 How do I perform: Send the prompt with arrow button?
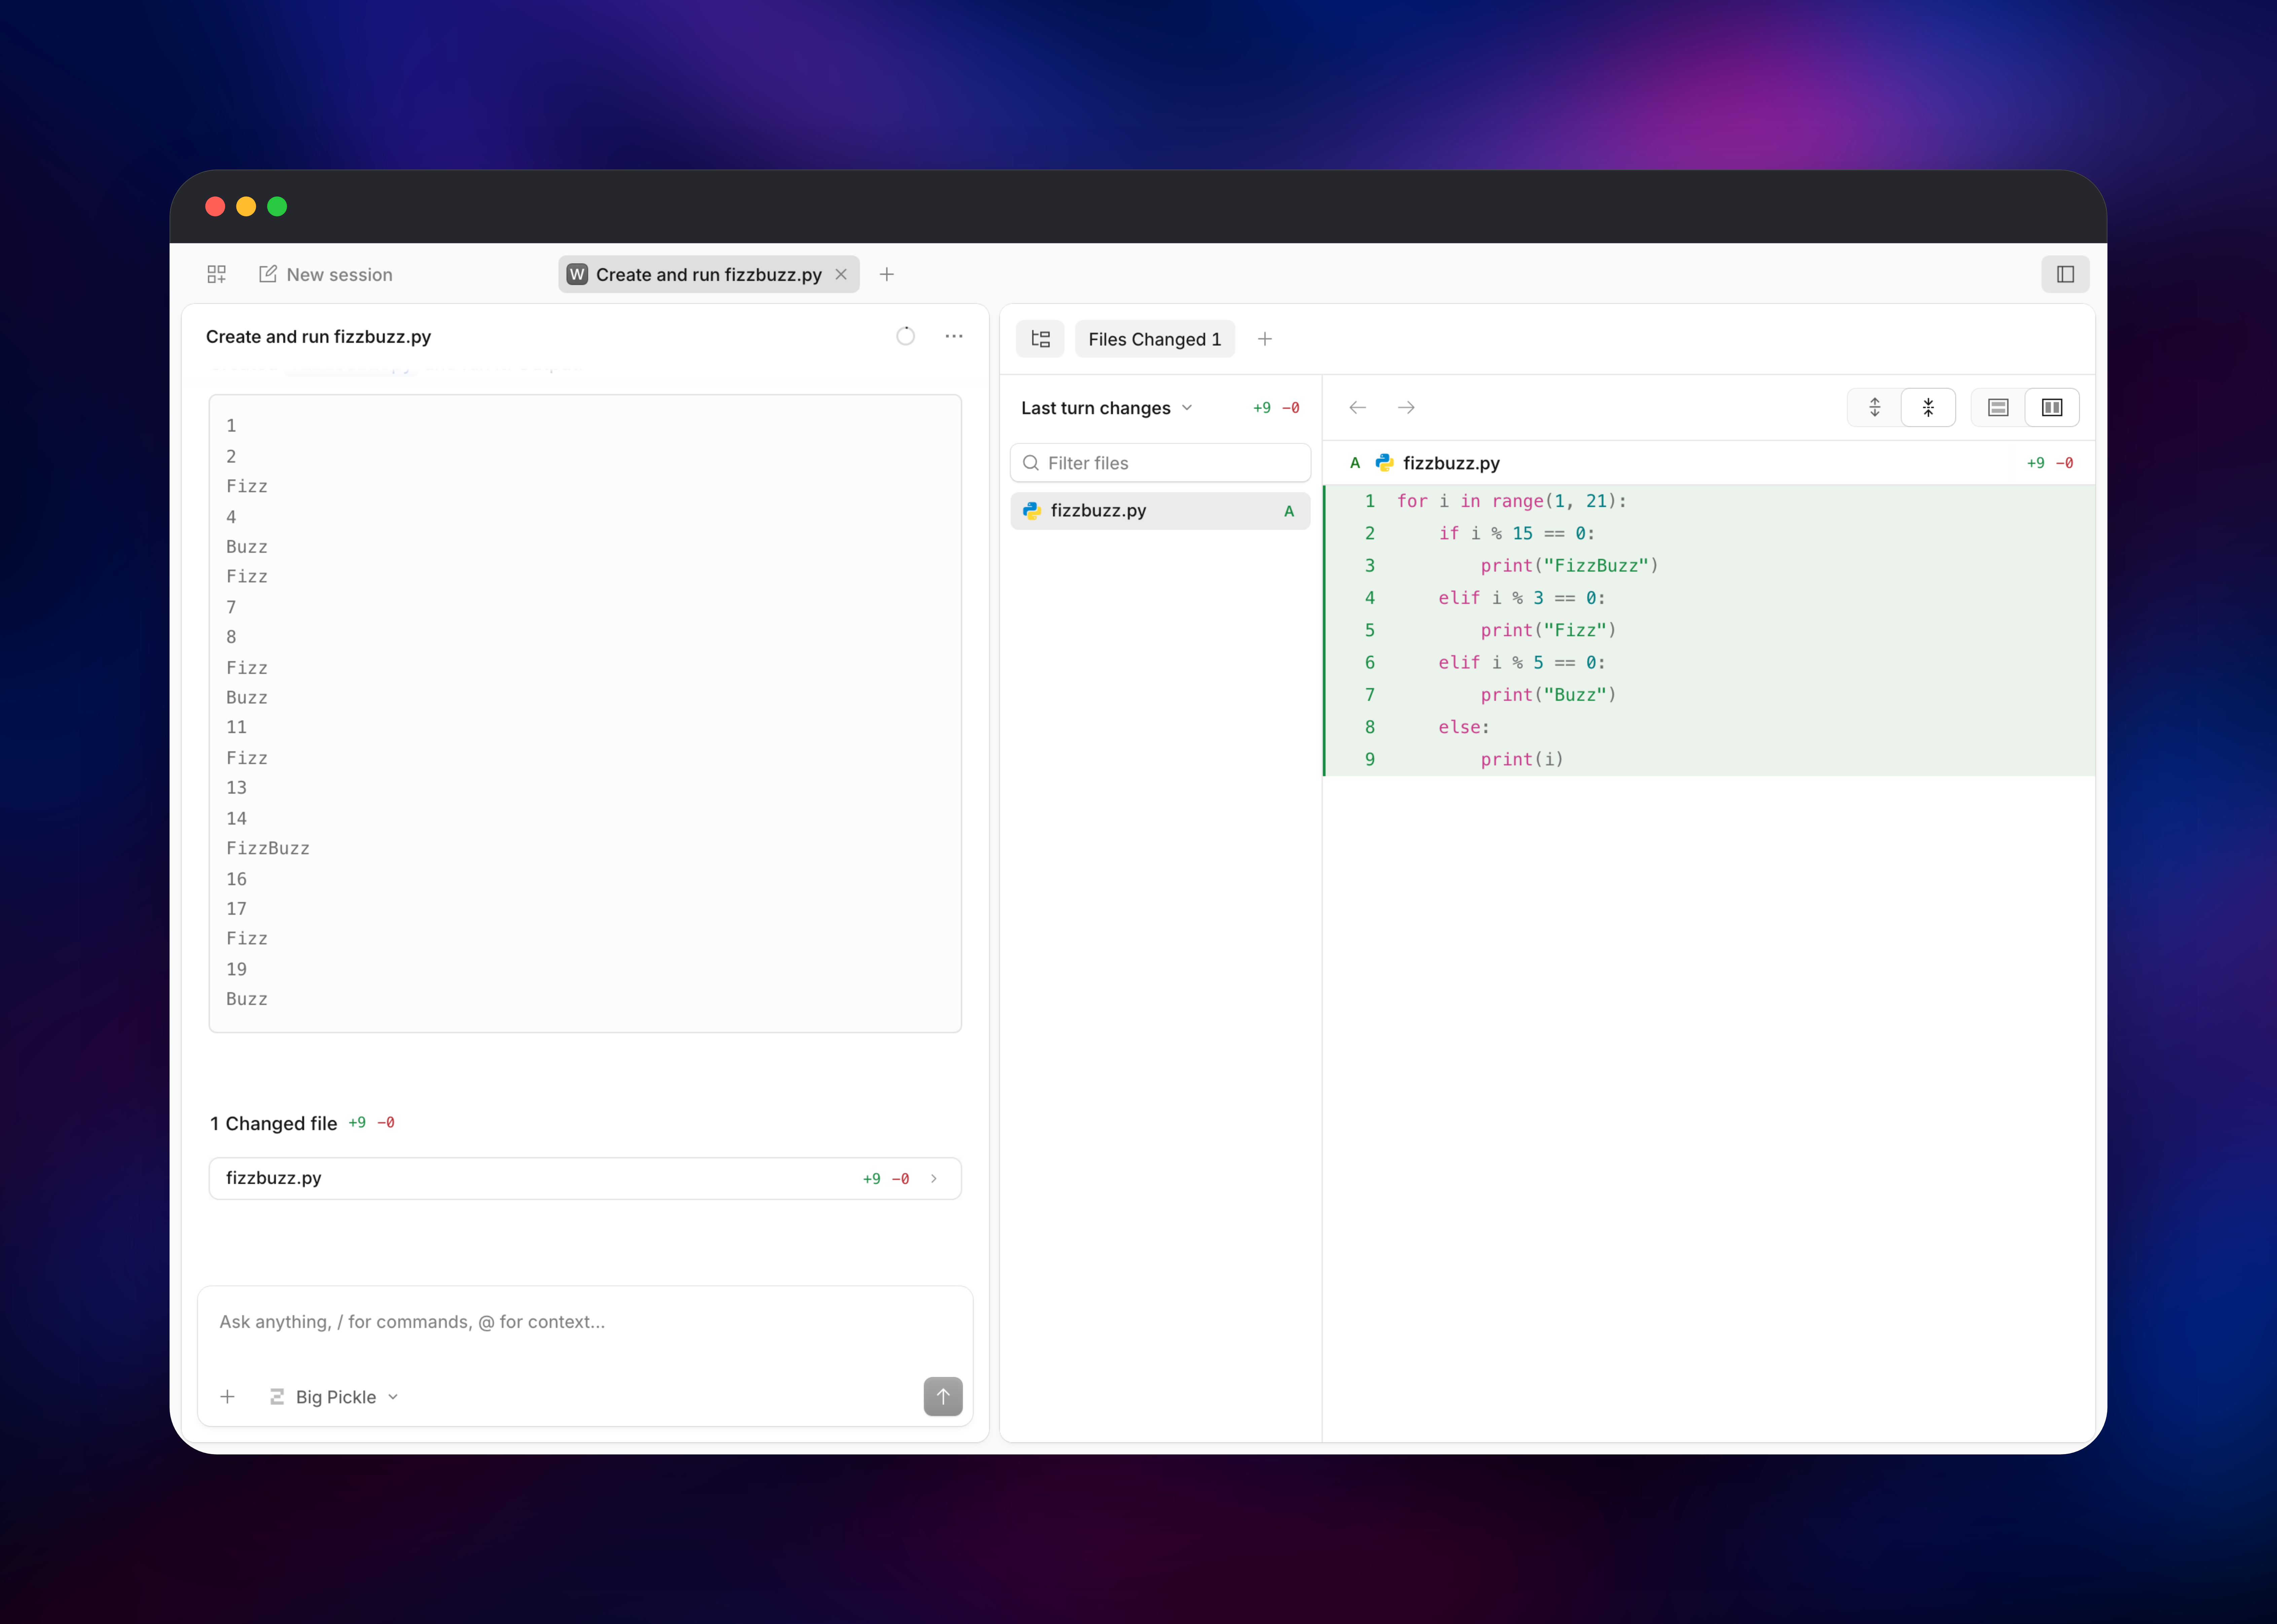tap(943, 1396)
